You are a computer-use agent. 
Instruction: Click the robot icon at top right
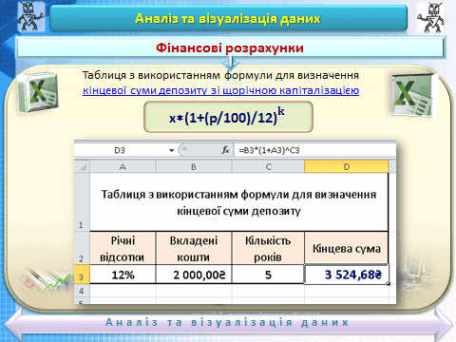[430, 18]
